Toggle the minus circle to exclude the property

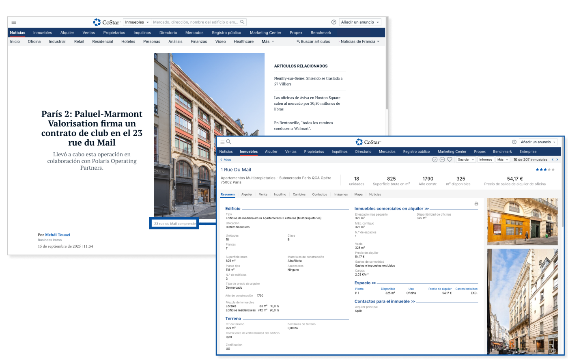click(x=442, y=160)
